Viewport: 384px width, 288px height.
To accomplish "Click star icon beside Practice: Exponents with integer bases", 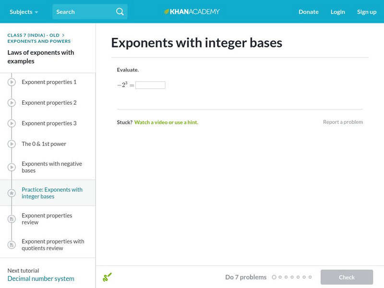I will click(x=12, y=193).
